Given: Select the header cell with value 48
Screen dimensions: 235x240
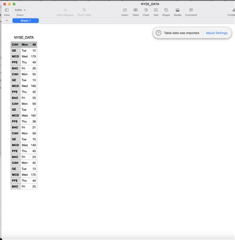Looking at the screenshot, I should [x=33, y=45].
